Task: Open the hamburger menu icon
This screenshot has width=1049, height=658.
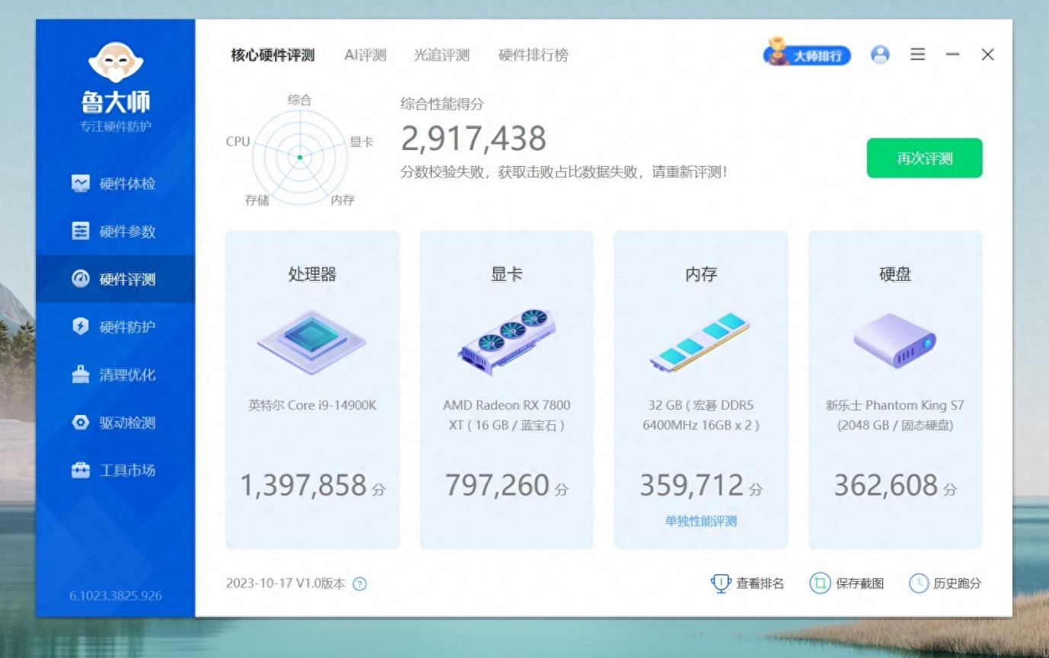Action: point(918,55)
